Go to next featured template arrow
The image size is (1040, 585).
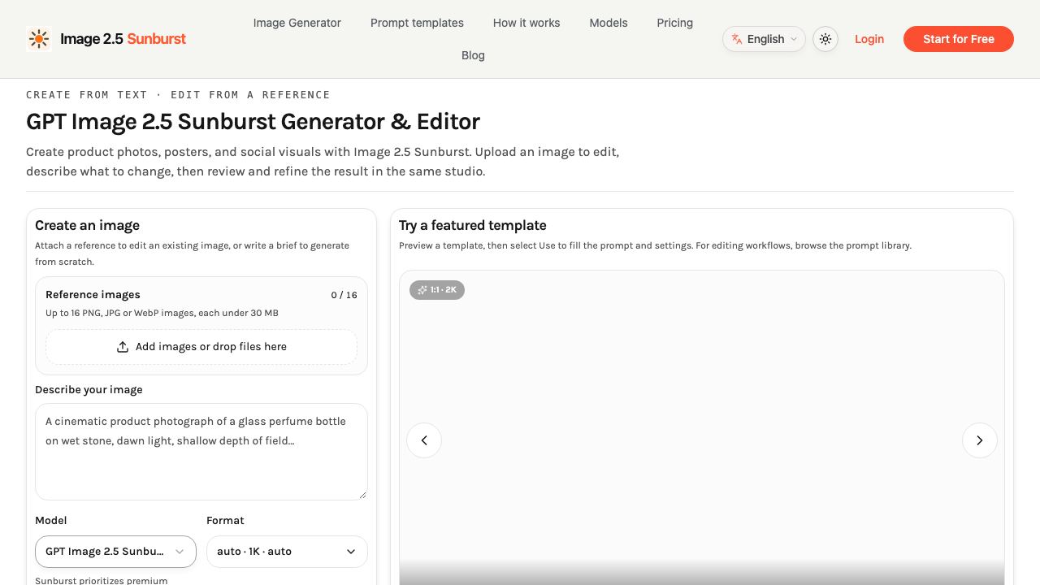click(x=980, y=440)
